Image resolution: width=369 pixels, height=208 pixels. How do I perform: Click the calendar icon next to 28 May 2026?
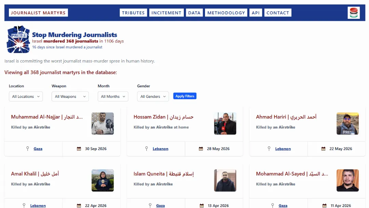pos(201,148)
